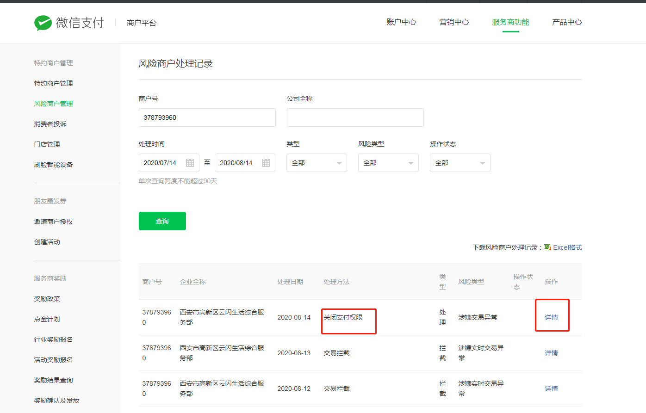Viewport: 646px width, 413px height.
Task: Select 服务商功能 top tab
Action: pyautogui.click(x=510, y=22)
